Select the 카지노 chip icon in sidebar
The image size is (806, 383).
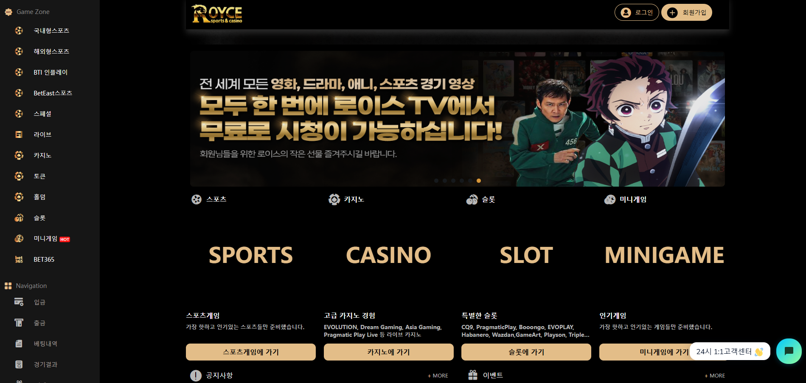19,155
